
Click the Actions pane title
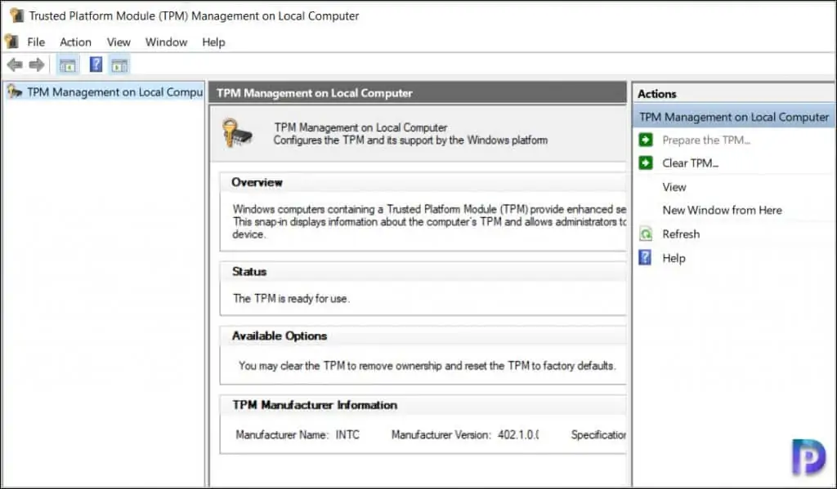[656, 94]
